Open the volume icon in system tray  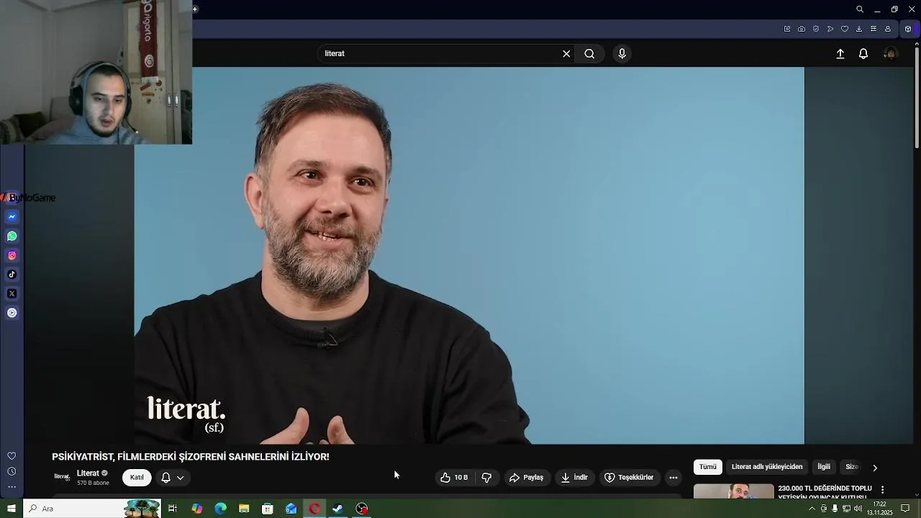(x=858, y=509)
